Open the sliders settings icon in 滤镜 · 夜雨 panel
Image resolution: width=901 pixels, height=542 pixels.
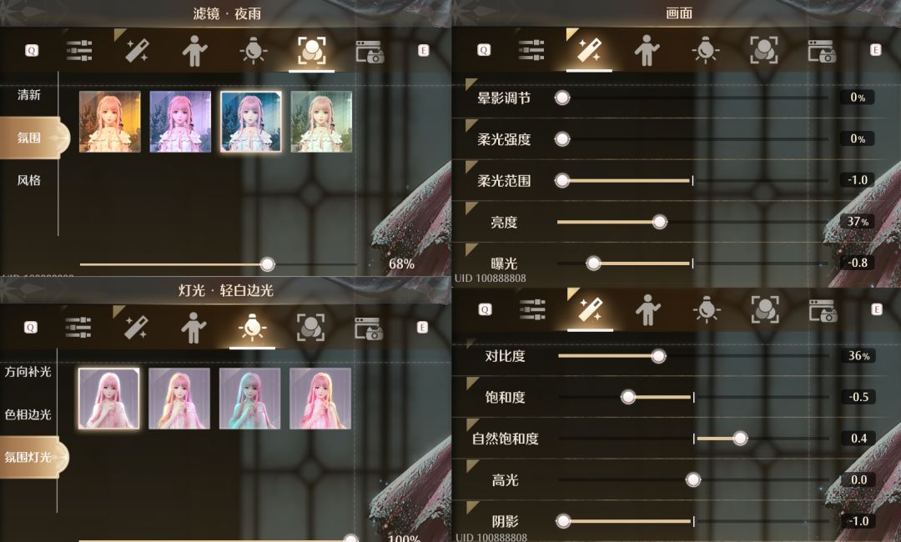(78, 51)
